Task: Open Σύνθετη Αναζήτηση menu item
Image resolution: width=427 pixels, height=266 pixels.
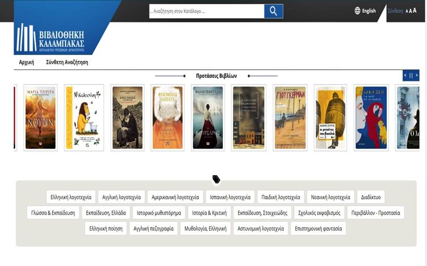Action: pos(67,62)
